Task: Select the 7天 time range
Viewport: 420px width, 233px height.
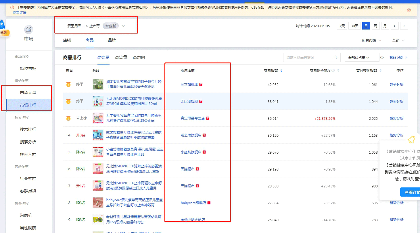Action: [342, 26]
